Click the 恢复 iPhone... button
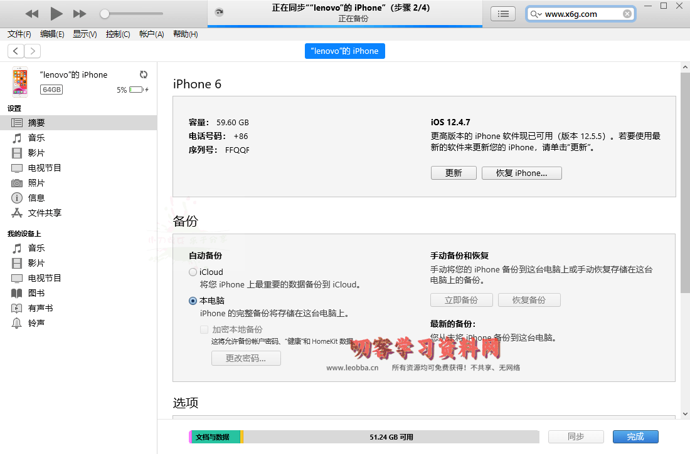The image size is (690, 454). [521, 173]
